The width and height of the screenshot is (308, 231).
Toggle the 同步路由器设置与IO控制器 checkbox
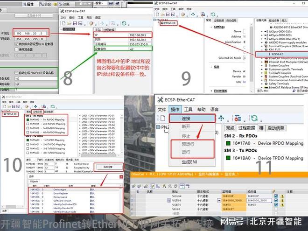[16, 44]
